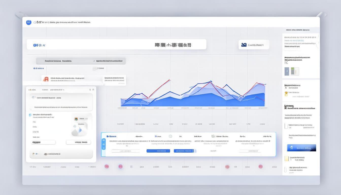Click the rightmost pink marker on the bottom axis
The image size is (341, 195).
point(260,167)
